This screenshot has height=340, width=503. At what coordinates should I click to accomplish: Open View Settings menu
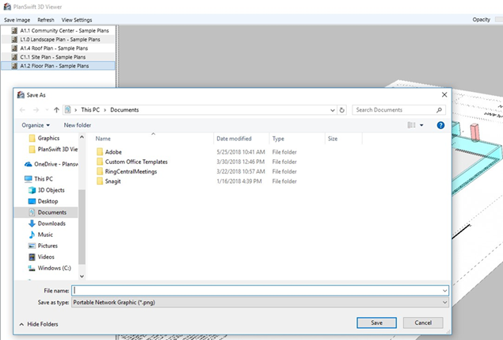(x=77, y=20)
